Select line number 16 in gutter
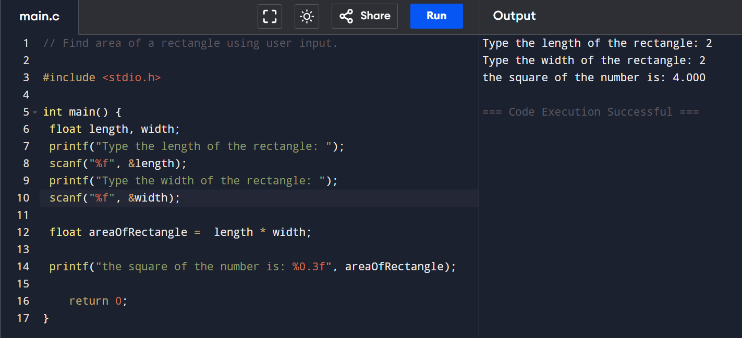The width and height of the screenshot is (742, 338). (x=23, y=301)
